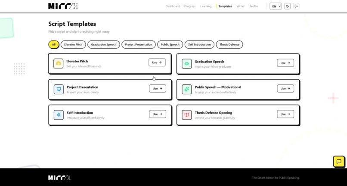Filter by Thesis Defense chip
The height and width of the screenshot is (186, 347).
click(229, 44)
